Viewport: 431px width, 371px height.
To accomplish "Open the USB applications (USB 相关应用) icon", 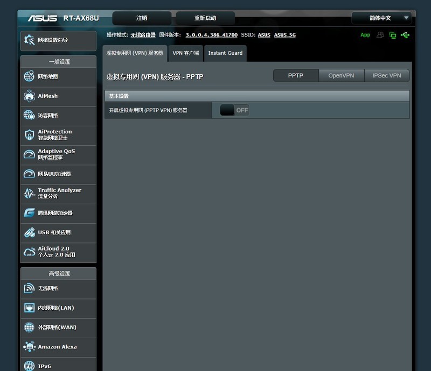I will 29,232.
